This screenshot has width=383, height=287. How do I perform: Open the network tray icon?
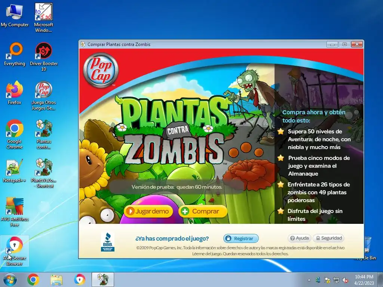click(x=336, y=280)
